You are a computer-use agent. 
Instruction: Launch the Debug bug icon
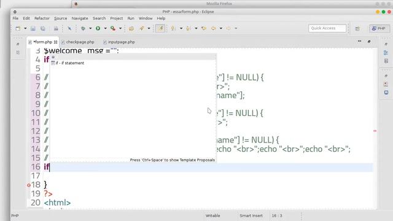click(83, 28)
